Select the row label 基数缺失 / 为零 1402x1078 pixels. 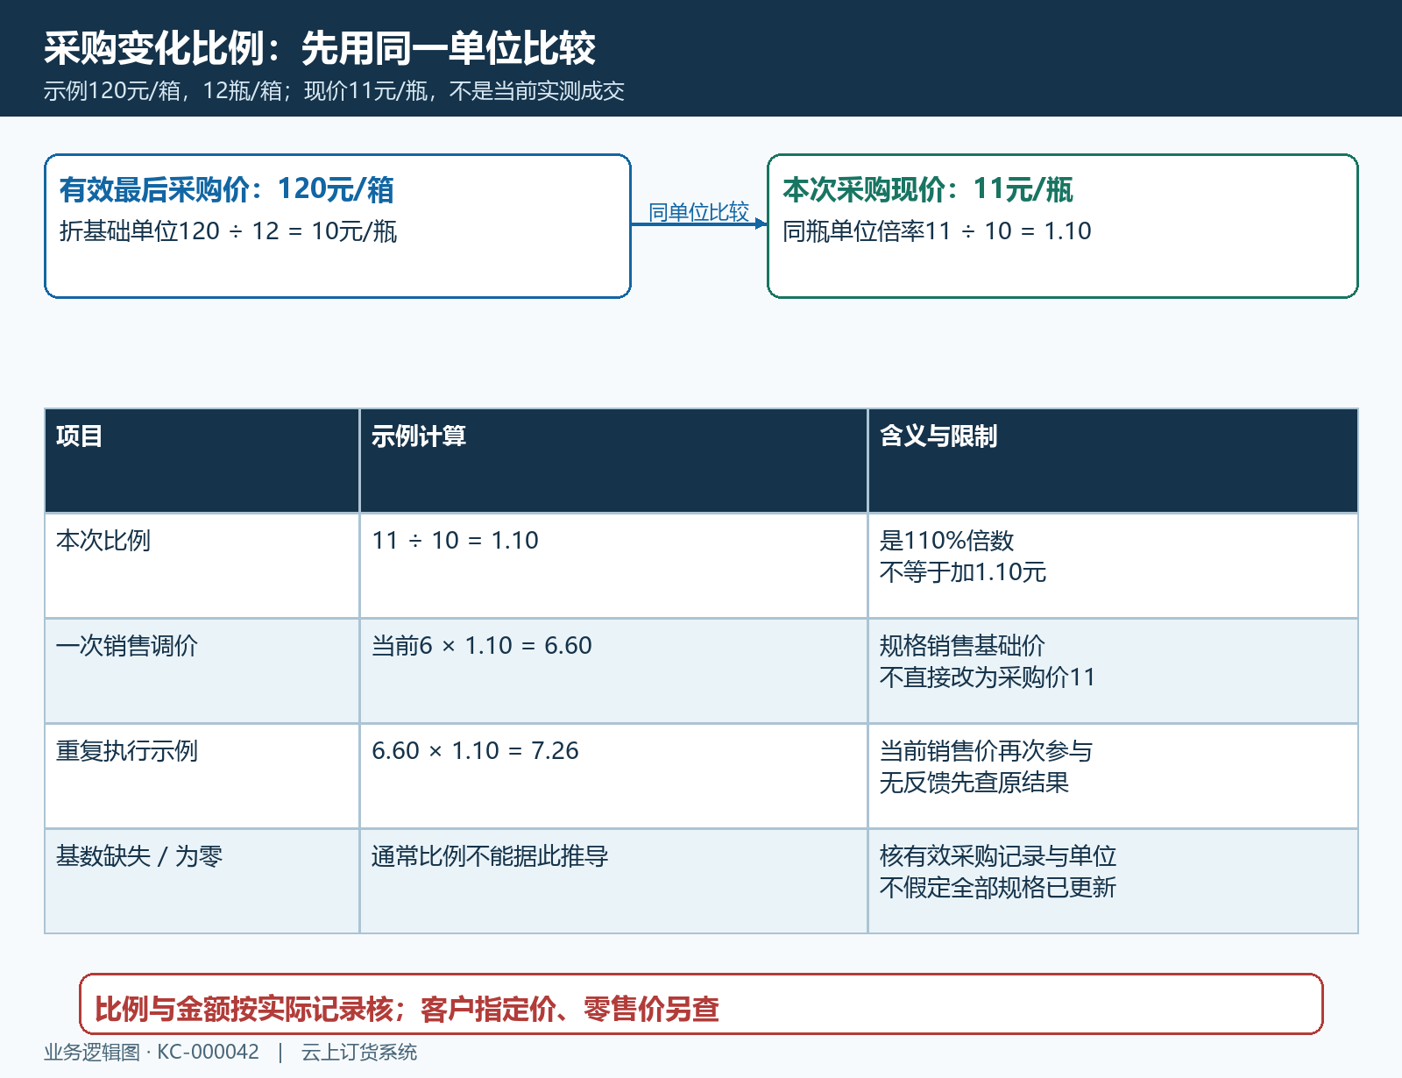pyautogui.click(x=139, y=856)
